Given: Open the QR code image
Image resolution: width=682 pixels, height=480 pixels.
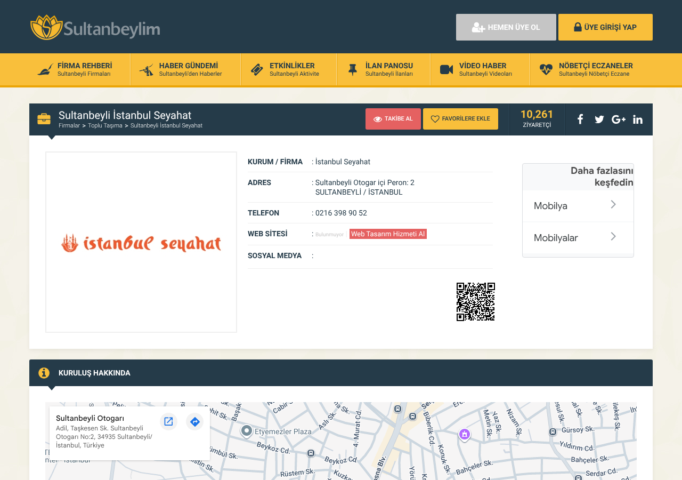Looking at the screenshot, I should point(476,302).
